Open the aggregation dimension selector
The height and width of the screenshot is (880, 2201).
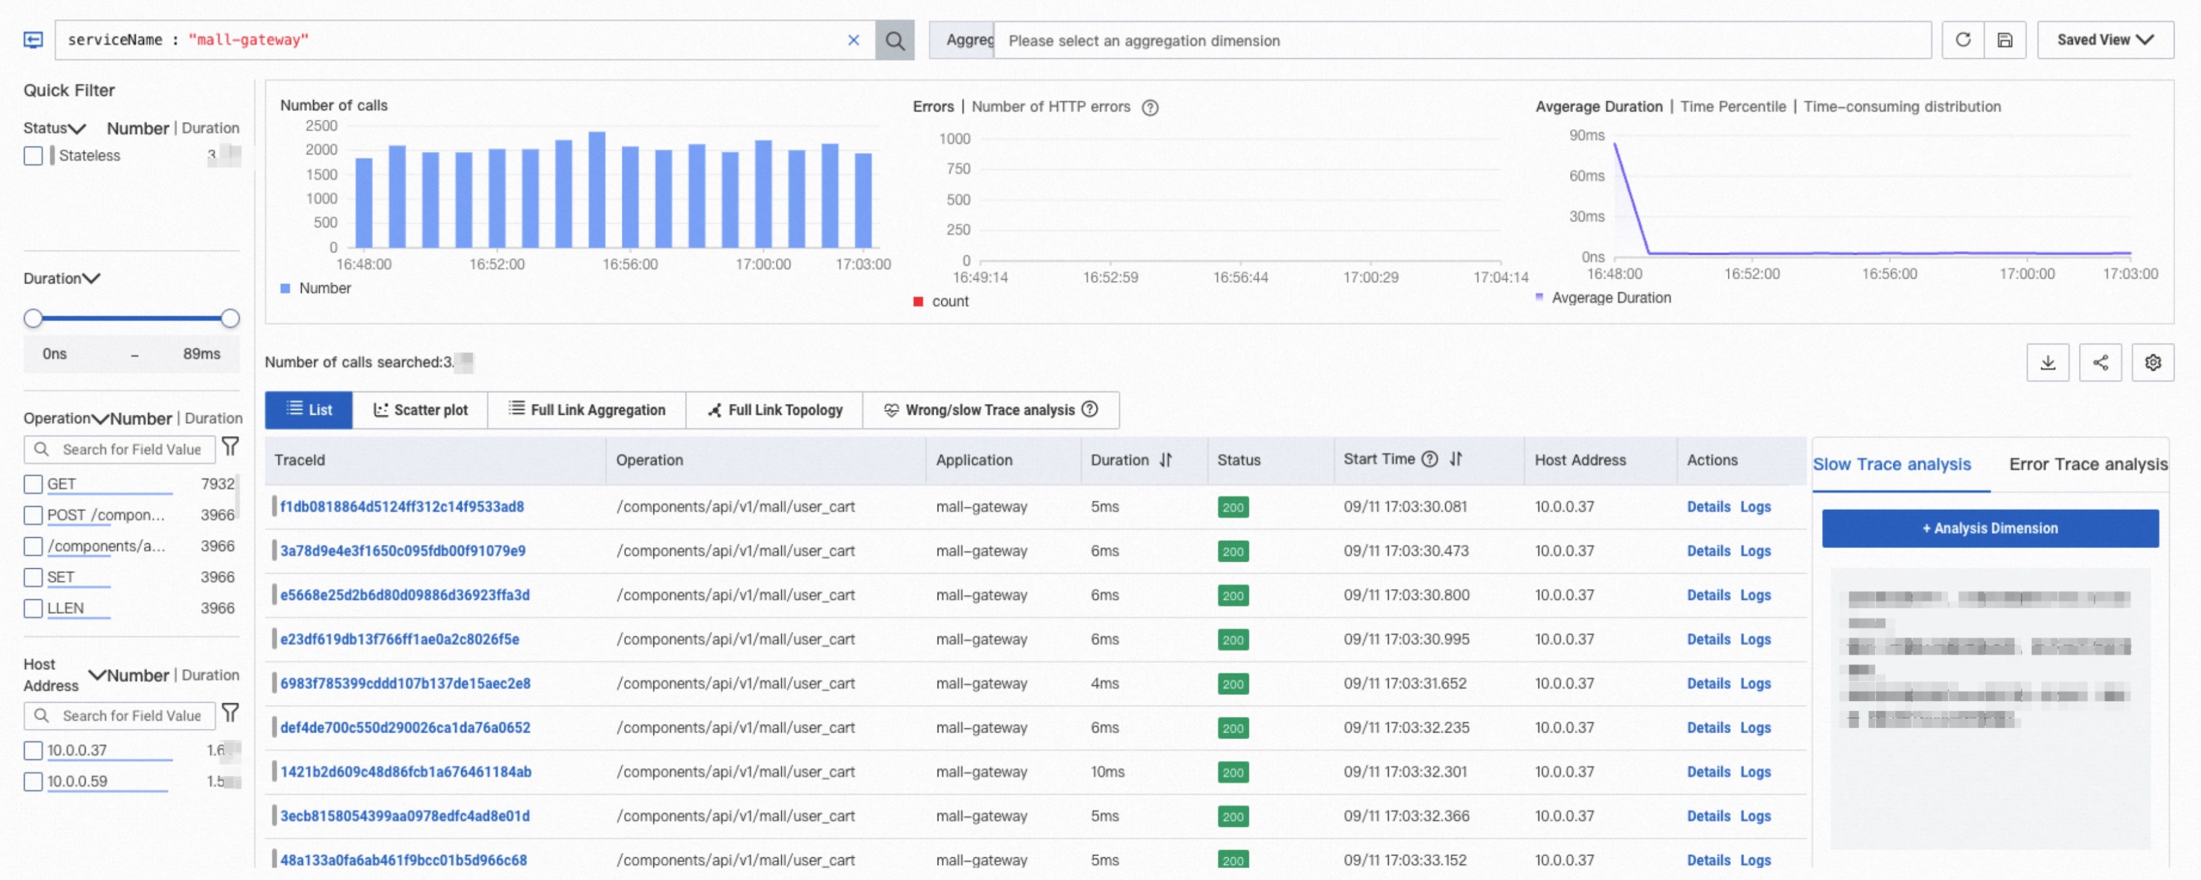[x=1461, y=40]
